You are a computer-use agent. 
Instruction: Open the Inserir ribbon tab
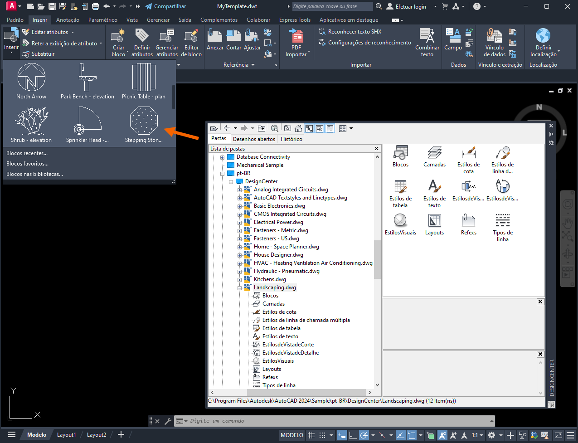coord(40,20)
